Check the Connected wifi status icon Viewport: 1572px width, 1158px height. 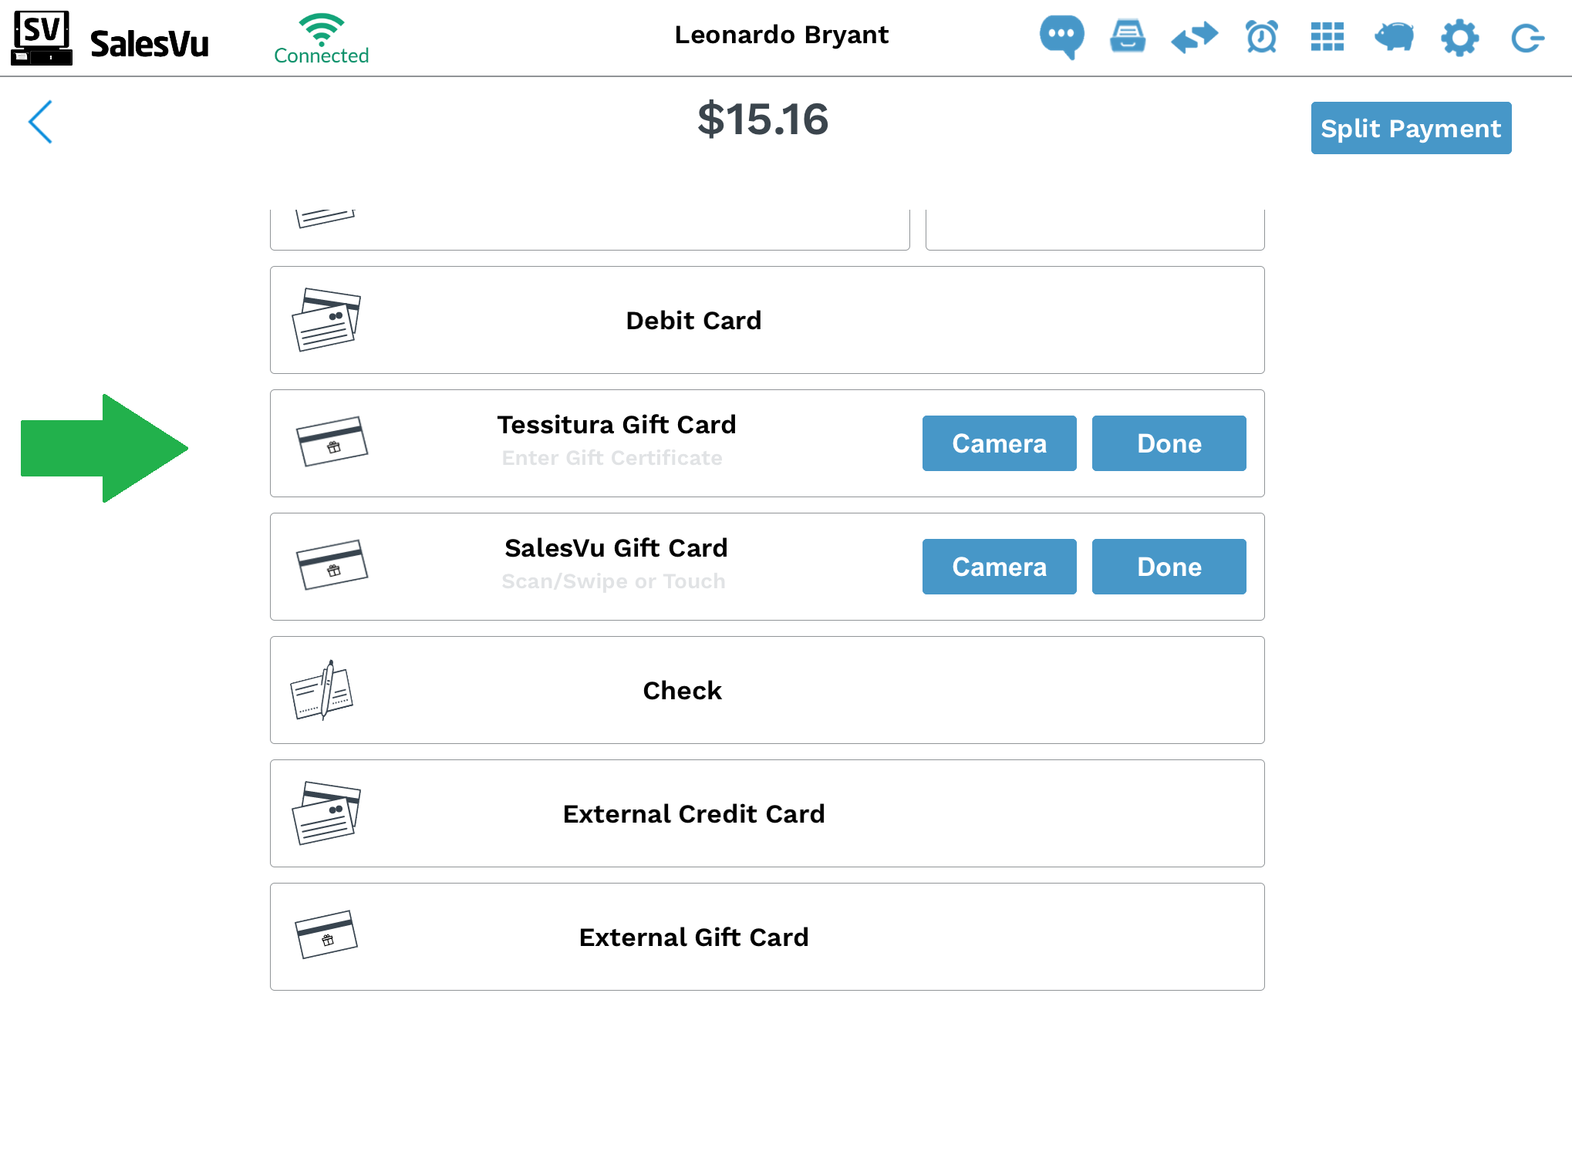tap(322, 39)
